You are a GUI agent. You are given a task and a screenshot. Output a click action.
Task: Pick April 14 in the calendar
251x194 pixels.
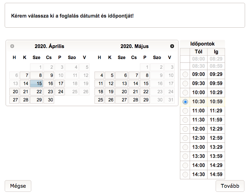(24, 84)
